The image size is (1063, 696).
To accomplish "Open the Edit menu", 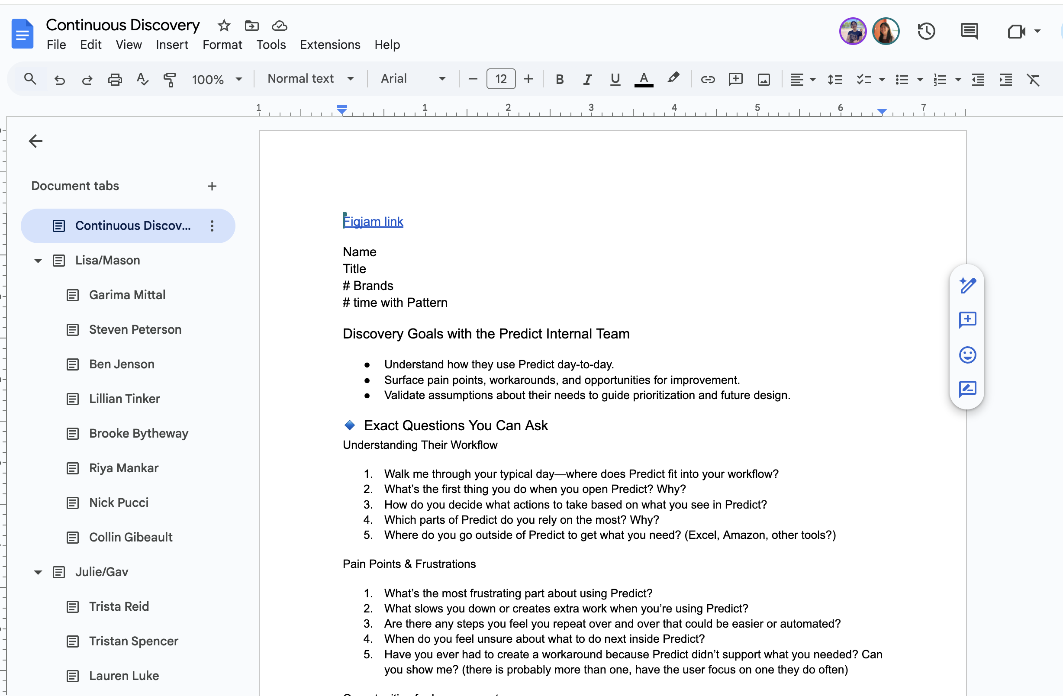I will pyautogui.click(x=90, y=45).
